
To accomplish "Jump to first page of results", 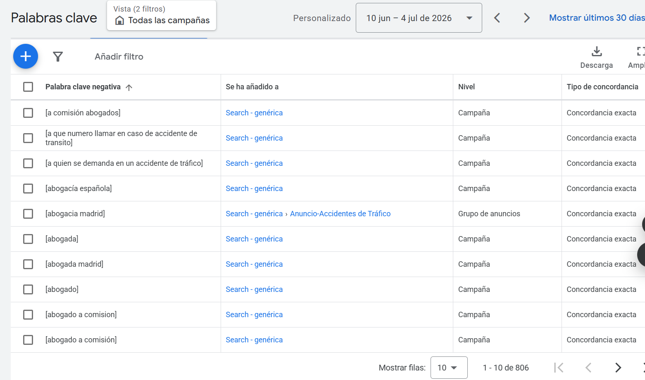I will point(559,368).
